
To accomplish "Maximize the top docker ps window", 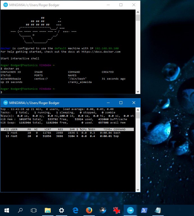I will (x=121, y=5).
